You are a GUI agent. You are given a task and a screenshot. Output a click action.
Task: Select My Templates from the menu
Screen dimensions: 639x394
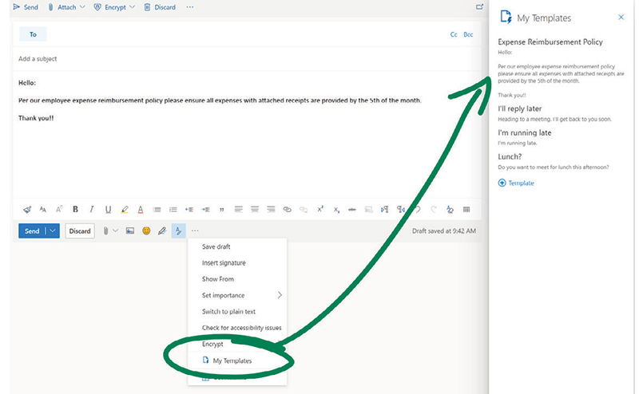point(232,361)
